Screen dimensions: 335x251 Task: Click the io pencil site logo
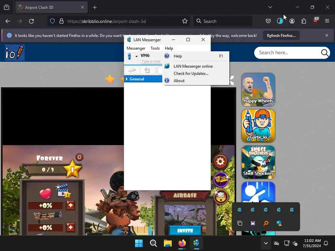[x=14, y=53]
